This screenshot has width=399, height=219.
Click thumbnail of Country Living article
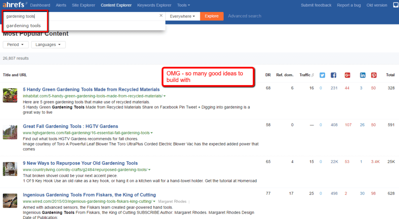10,169
